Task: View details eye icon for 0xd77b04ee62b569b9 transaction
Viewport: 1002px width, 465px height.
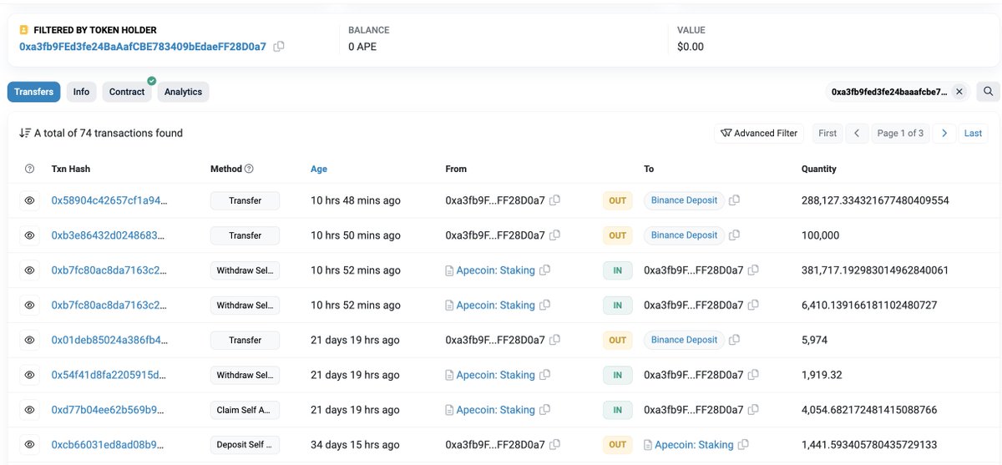Action: coord(29,410)
